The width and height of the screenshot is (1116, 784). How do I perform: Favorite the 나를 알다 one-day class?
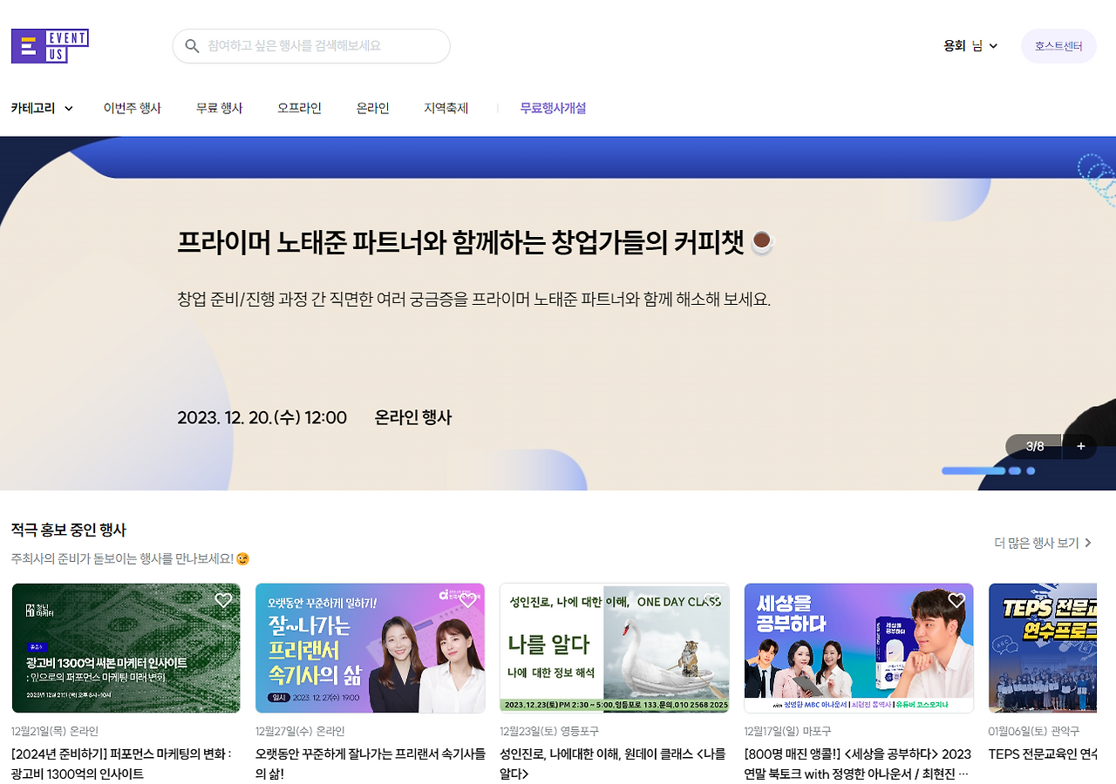[x=711, y=600]
